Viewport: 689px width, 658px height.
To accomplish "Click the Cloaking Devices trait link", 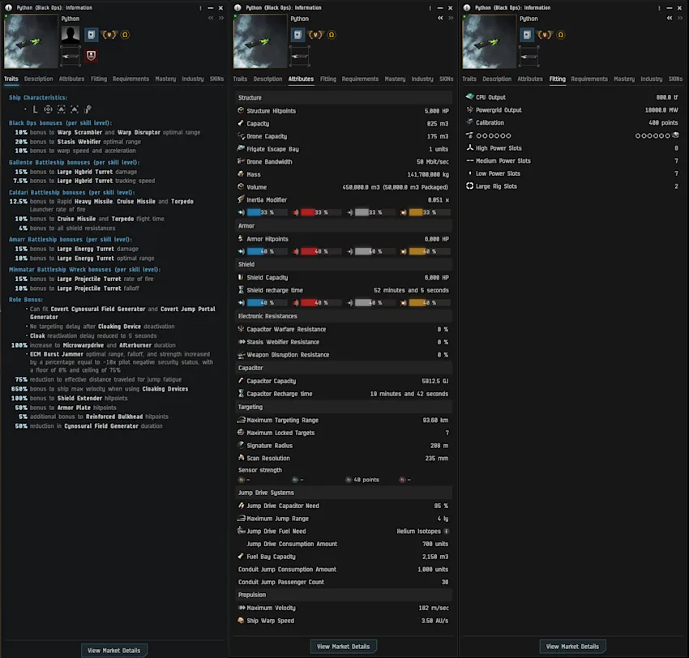I will 165,389.
